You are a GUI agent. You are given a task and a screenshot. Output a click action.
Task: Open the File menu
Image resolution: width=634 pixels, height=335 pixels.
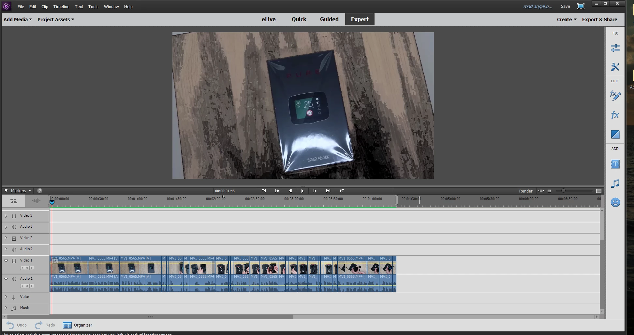click(x=21, y=7)
